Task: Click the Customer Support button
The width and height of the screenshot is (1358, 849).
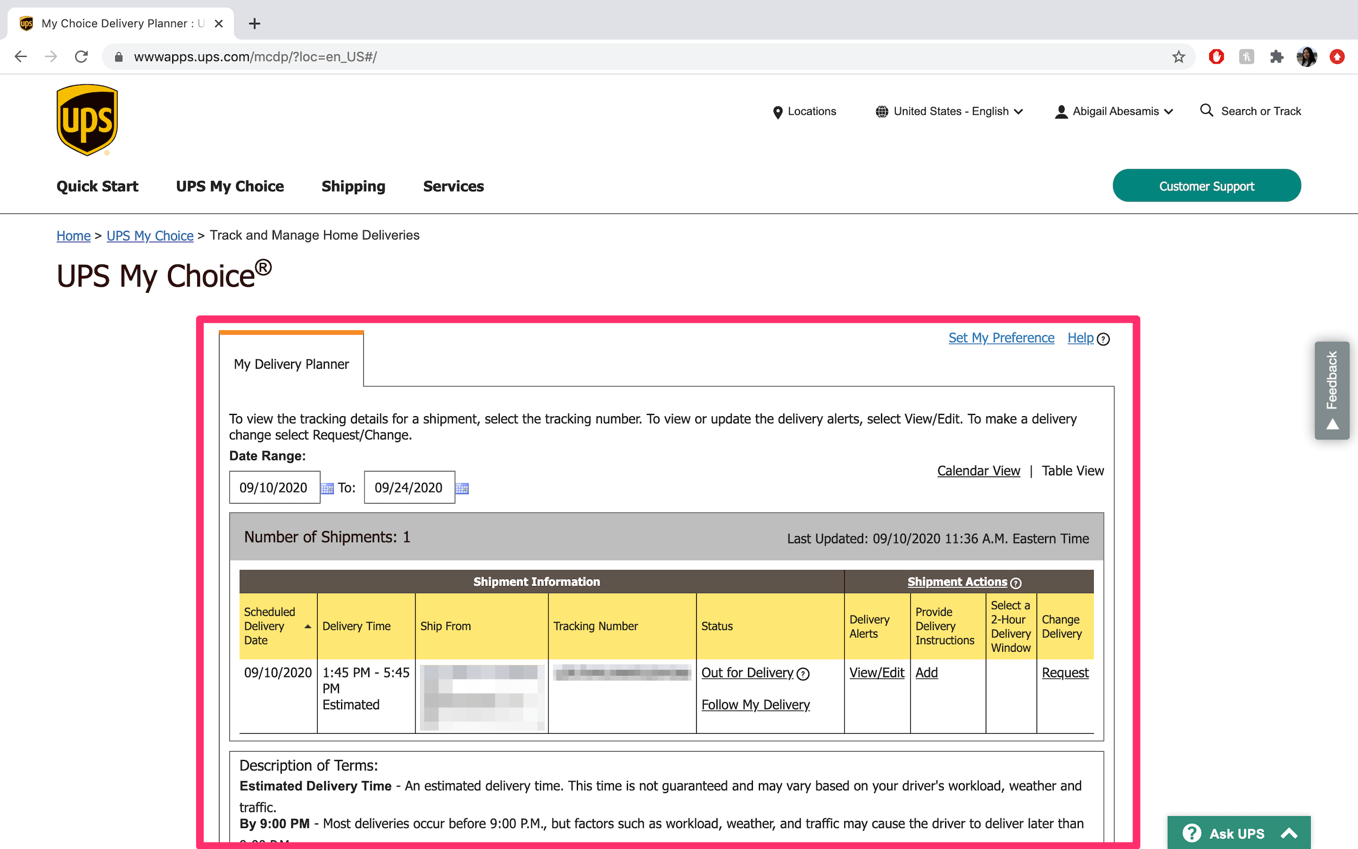Action: (1206, 186)
